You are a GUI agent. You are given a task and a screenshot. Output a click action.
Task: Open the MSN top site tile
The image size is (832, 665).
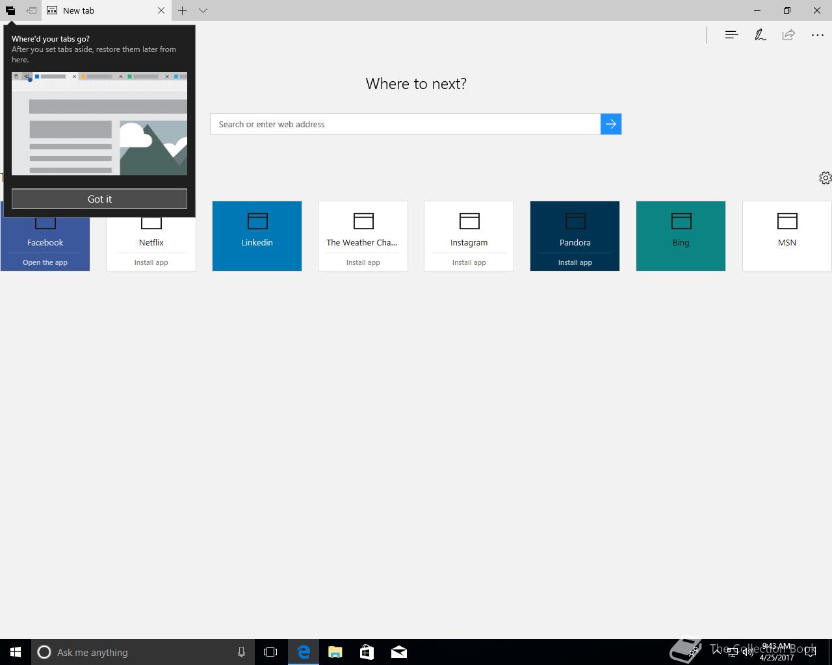tap(786, 236)
